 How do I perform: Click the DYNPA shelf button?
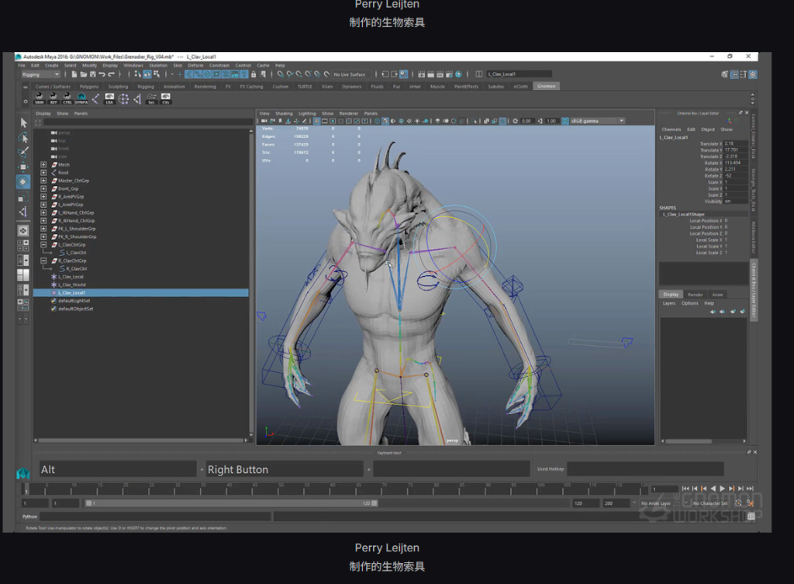point(81,98)
